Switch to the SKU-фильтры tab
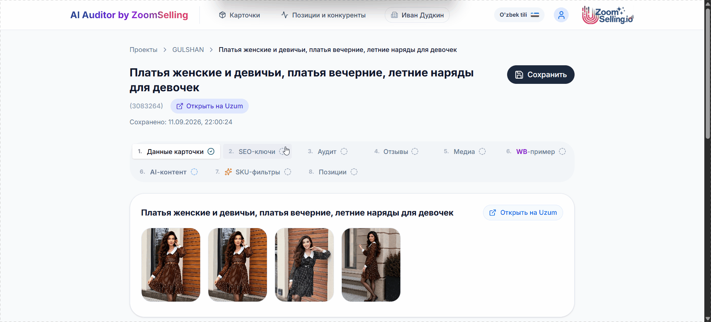This screenshot has height=322, width=711. click(253, 172)
